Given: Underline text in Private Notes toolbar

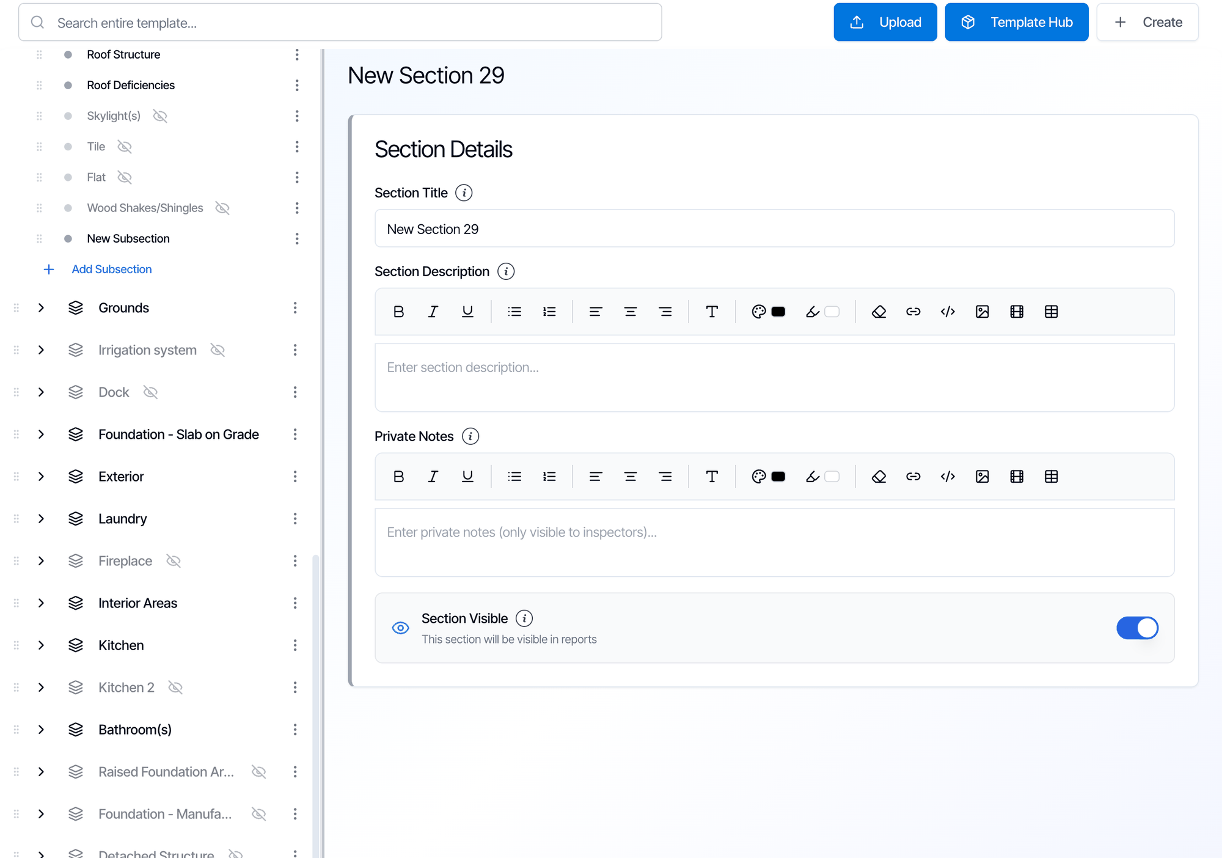Looking at the screenshot, I should click(467, 477).
